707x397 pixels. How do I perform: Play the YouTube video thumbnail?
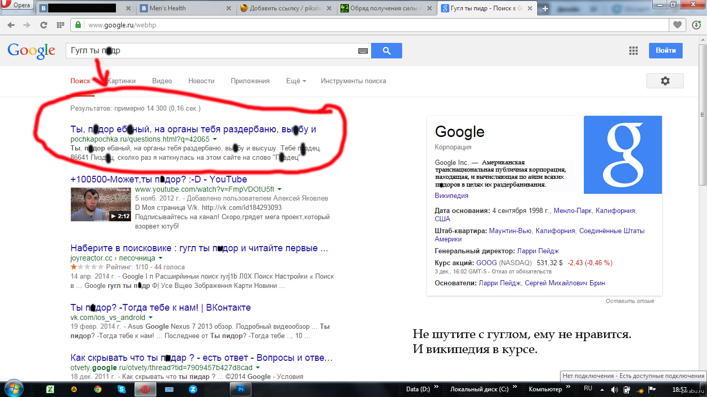coord(100,204)
